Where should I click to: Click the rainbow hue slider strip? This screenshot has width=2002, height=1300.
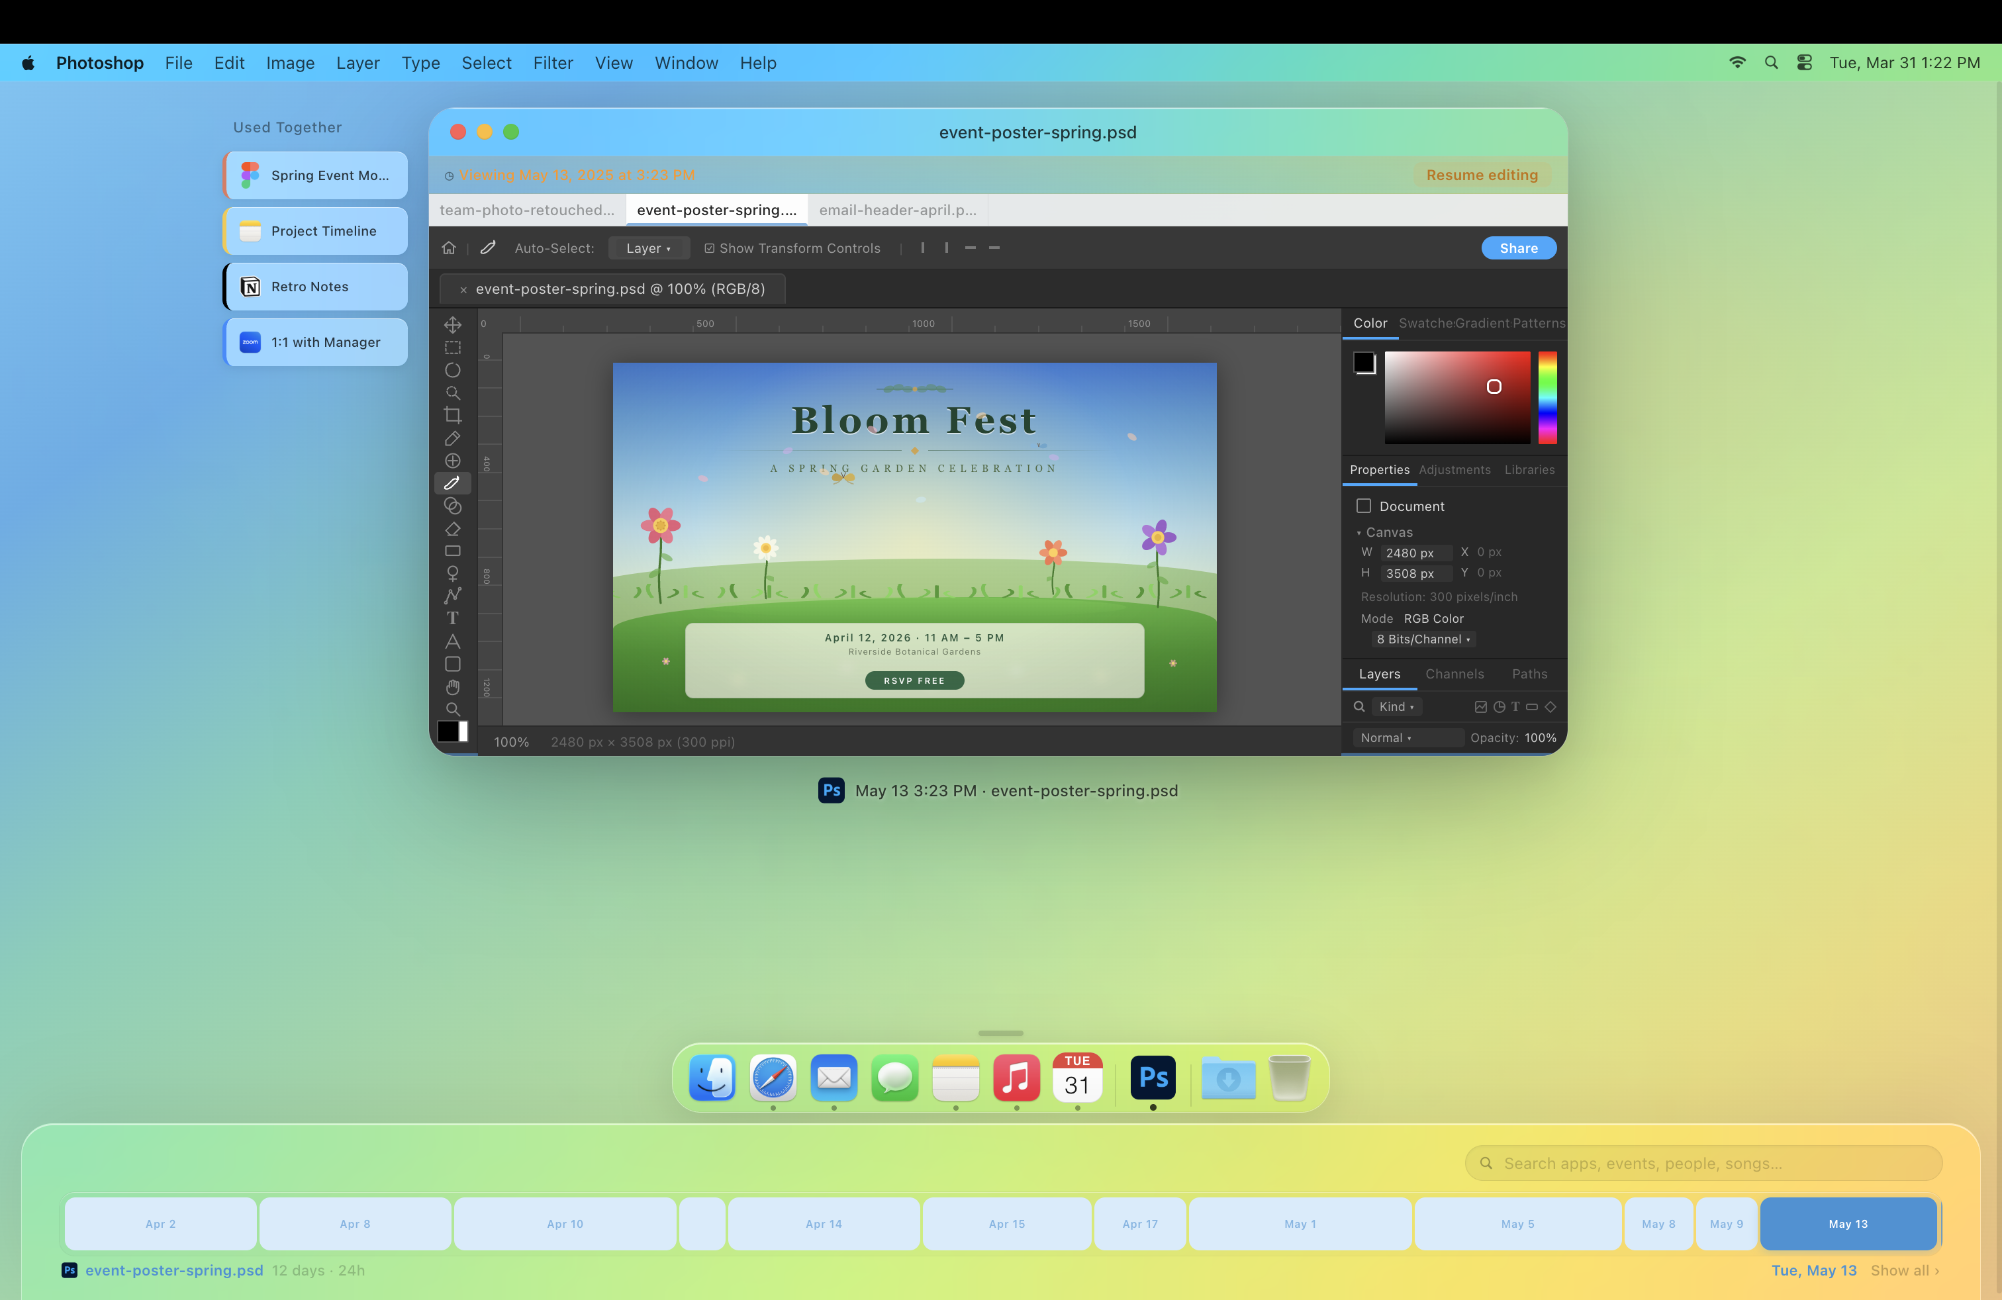(x=1547, y=397)
